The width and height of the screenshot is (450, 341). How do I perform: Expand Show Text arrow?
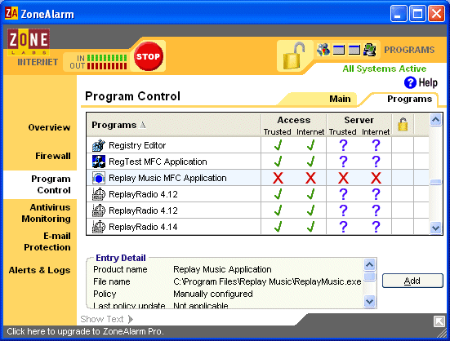click(x=131, y=319)
